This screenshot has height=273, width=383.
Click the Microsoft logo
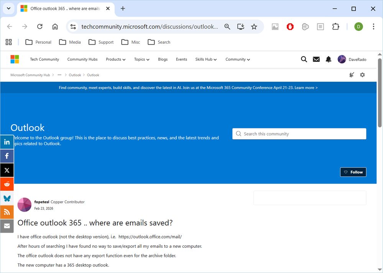(x=15, y=59)
